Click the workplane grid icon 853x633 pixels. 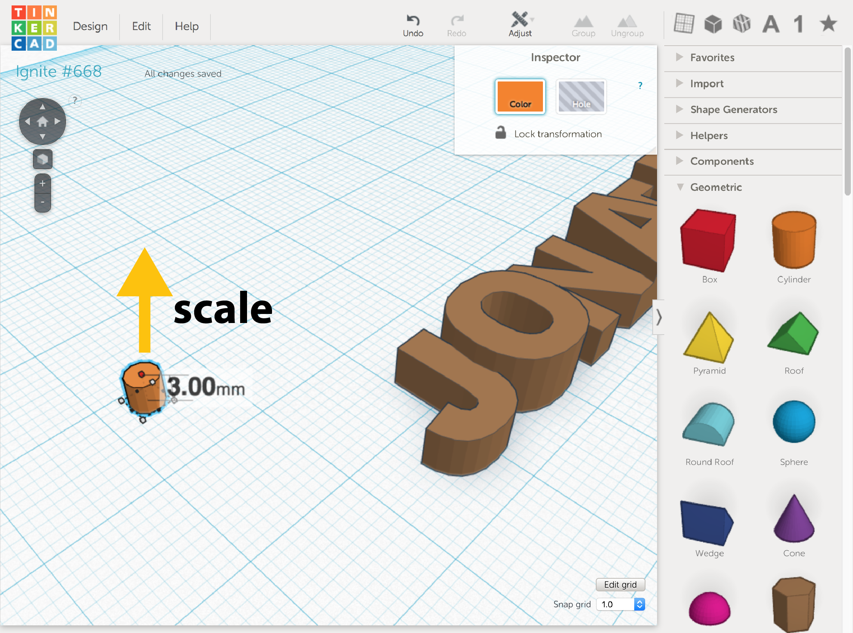683,24
